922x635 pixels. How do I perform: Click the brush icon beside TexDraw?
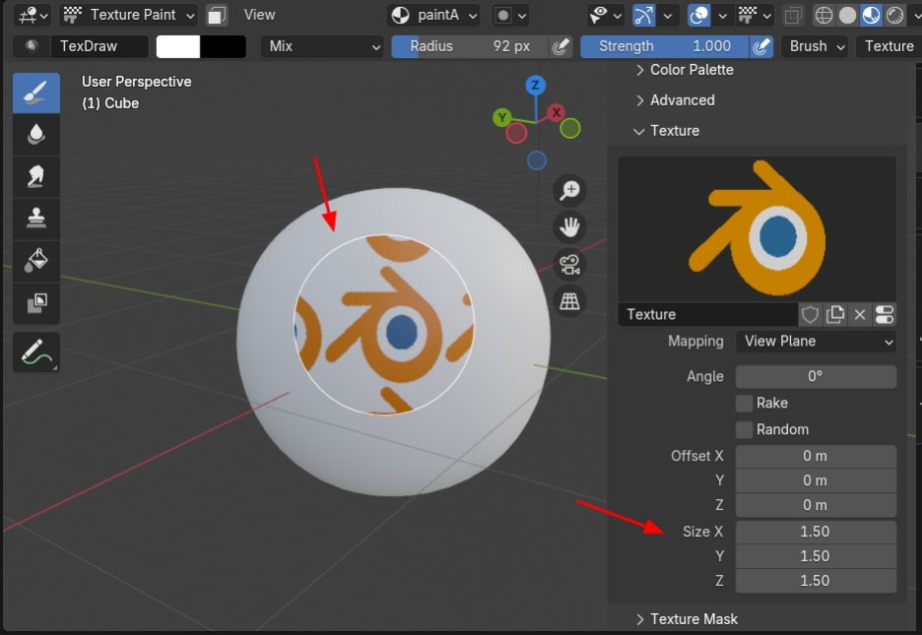coord(32,46)
